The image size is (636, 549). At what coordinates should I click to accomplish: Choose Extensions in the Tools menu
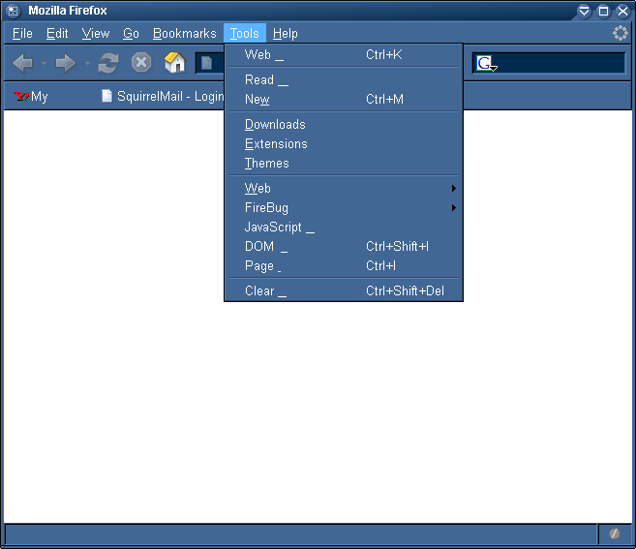click(276, 143)
